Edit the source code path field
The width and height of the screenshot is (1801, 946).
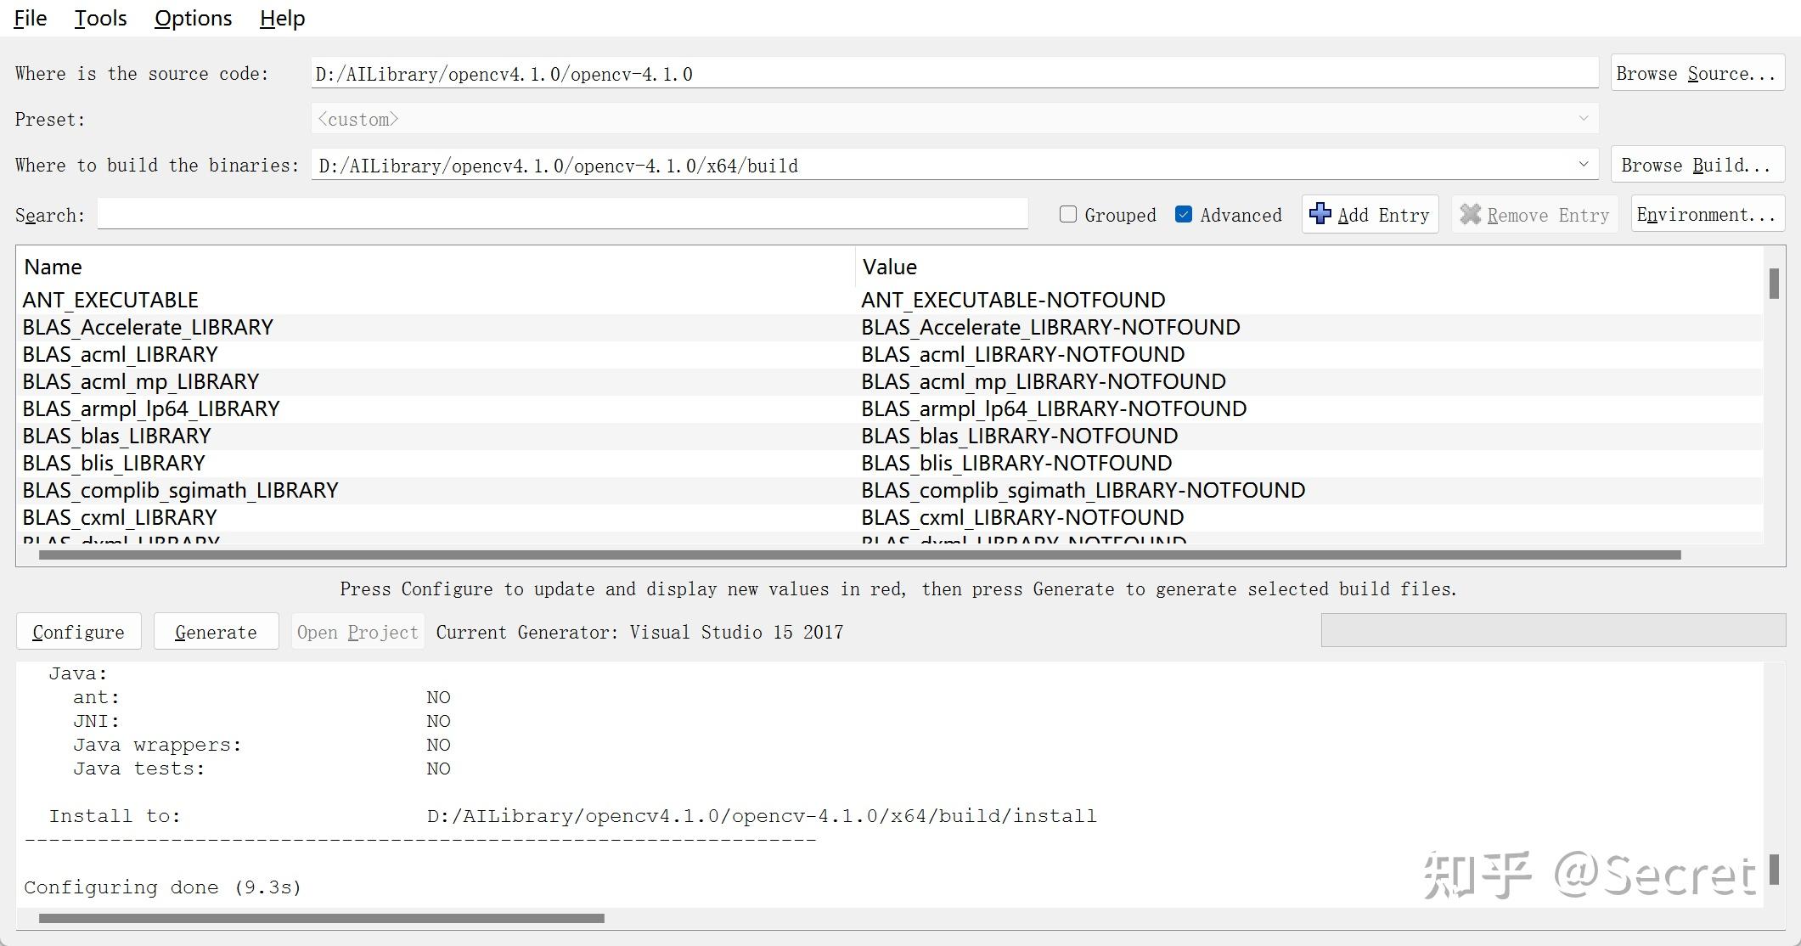(x=934, y=73)
